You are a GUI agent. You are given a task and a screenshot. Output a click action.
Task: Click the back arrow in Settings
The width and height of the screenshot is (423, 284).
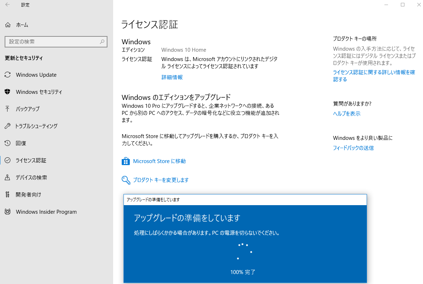(x=7, y=5)
